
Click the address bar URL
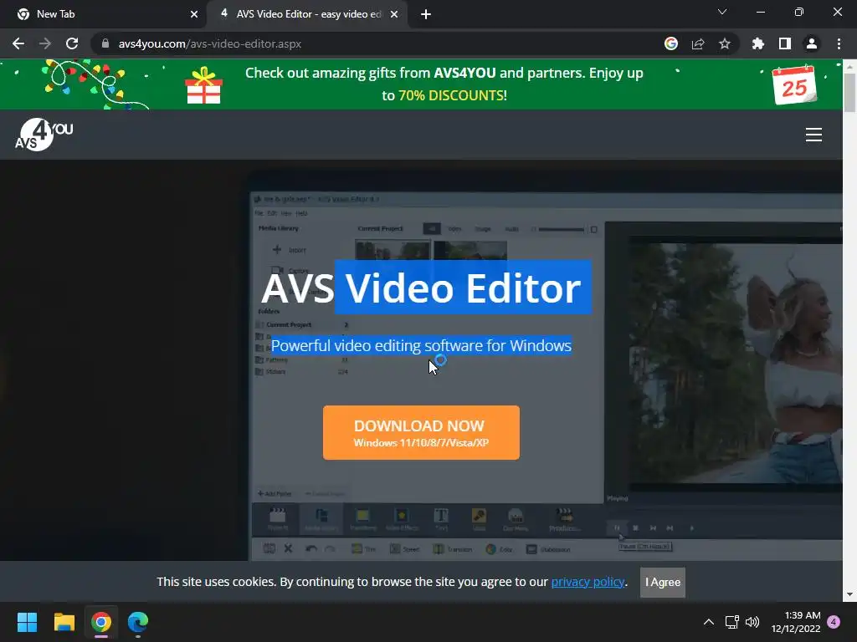tap(210, 43)
